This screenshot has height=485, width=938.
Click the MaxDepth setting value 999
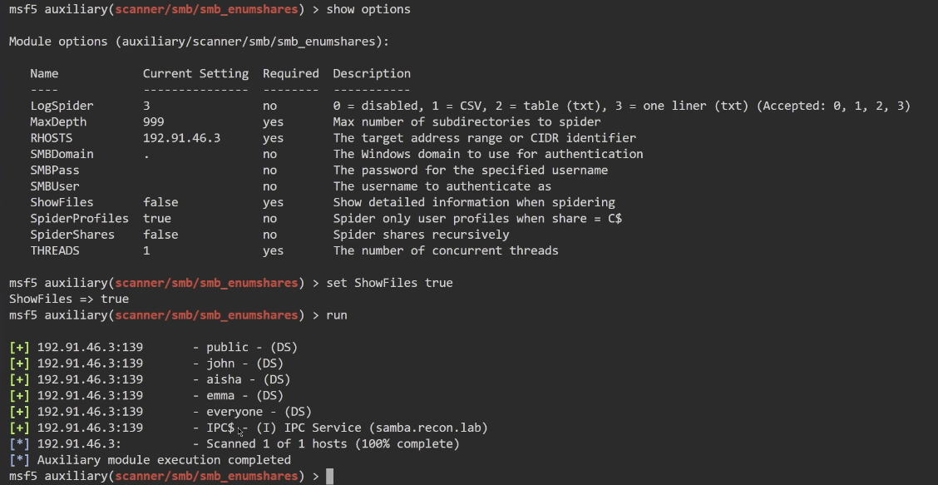[x=153, y=122]
